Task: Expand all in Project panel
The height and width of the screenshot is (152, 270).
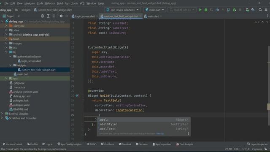Action: (x=48, y=16)
